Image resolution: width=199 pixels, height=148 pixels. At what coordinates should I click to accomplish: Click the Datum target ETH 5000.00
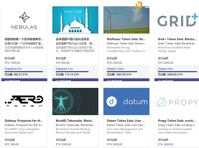pyautogui.click(x=114, y=144)
